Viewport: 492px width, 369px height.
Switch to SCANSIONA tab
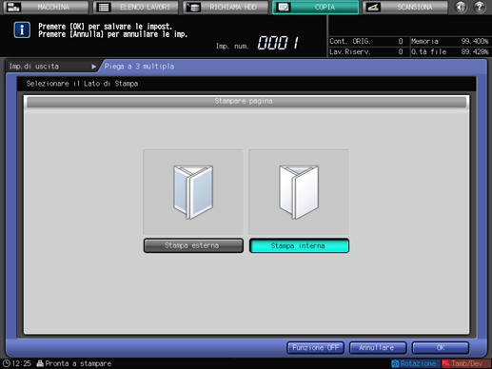405,7
